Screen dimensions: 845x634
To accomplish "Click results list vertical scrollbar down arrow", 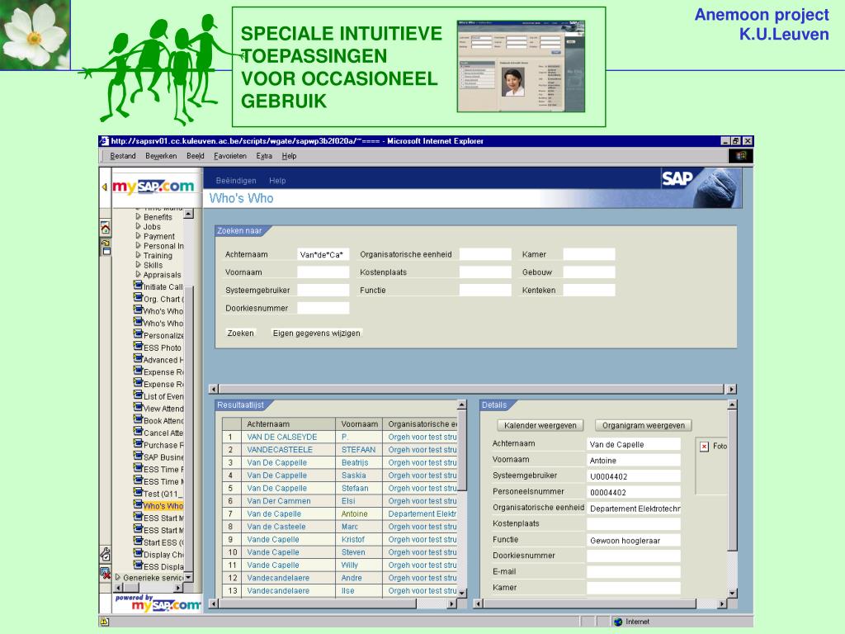I will coord(462,593).
